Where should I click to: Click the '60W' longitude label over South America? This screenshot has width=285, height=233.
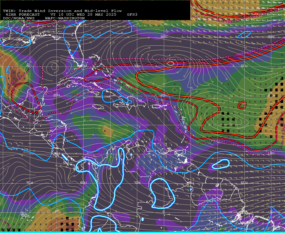click(191, 183)
